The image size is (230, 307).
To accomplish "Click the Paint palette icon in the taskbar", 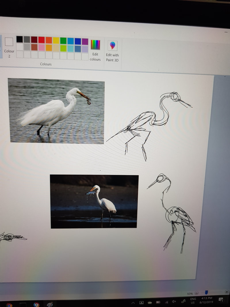I will (x=50, y=305).
